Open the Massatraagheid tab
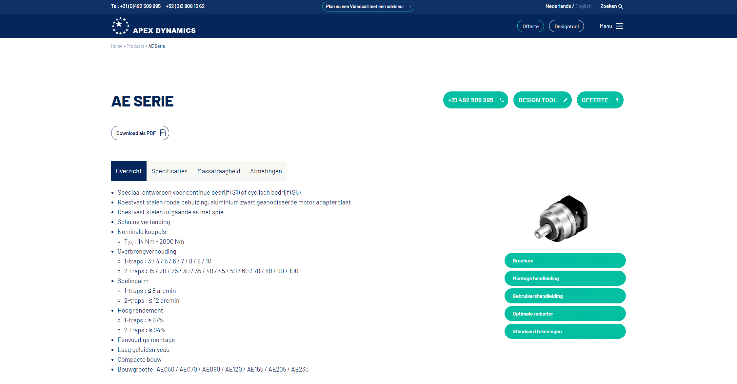This screenshot has height=384, width=737. [219, 171]
